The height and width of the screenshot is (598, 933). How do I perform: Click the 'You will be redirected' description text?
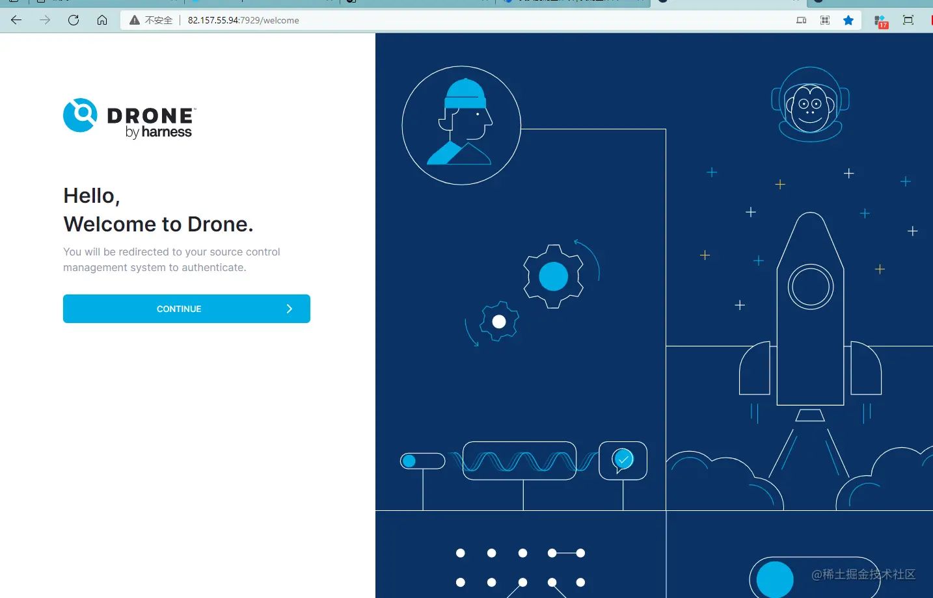(x=172, y=259)
